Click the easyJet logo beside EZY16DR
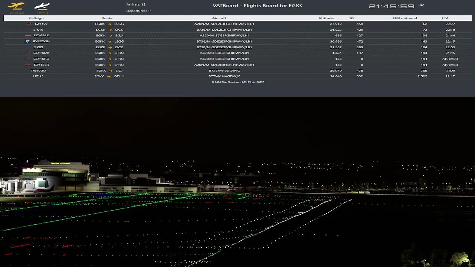475x267 pixels. 28,53
